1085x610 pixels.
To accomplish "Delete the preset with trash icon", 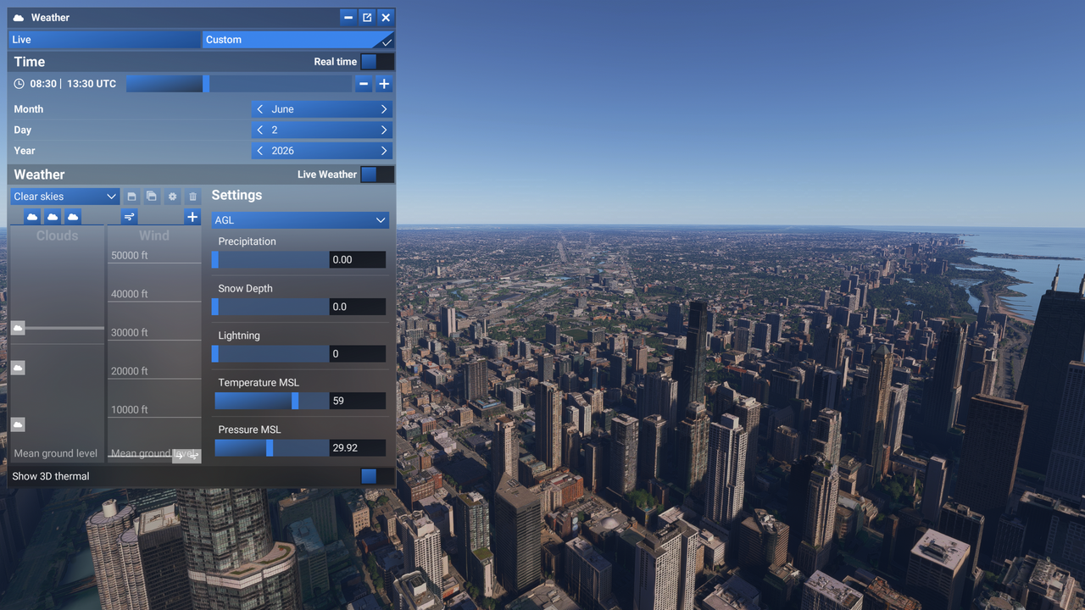I will 192,197.
